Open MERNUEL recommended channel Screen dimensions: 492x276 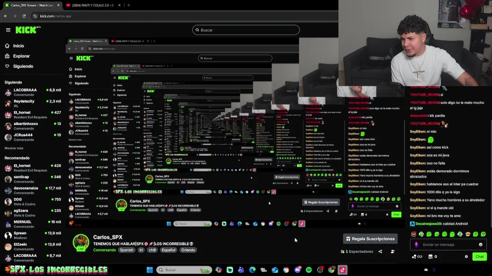33,224
